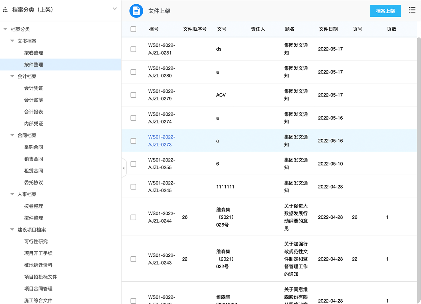Toggle the select-all header checkbox
The image size is (421, 304).
[133, 29]
